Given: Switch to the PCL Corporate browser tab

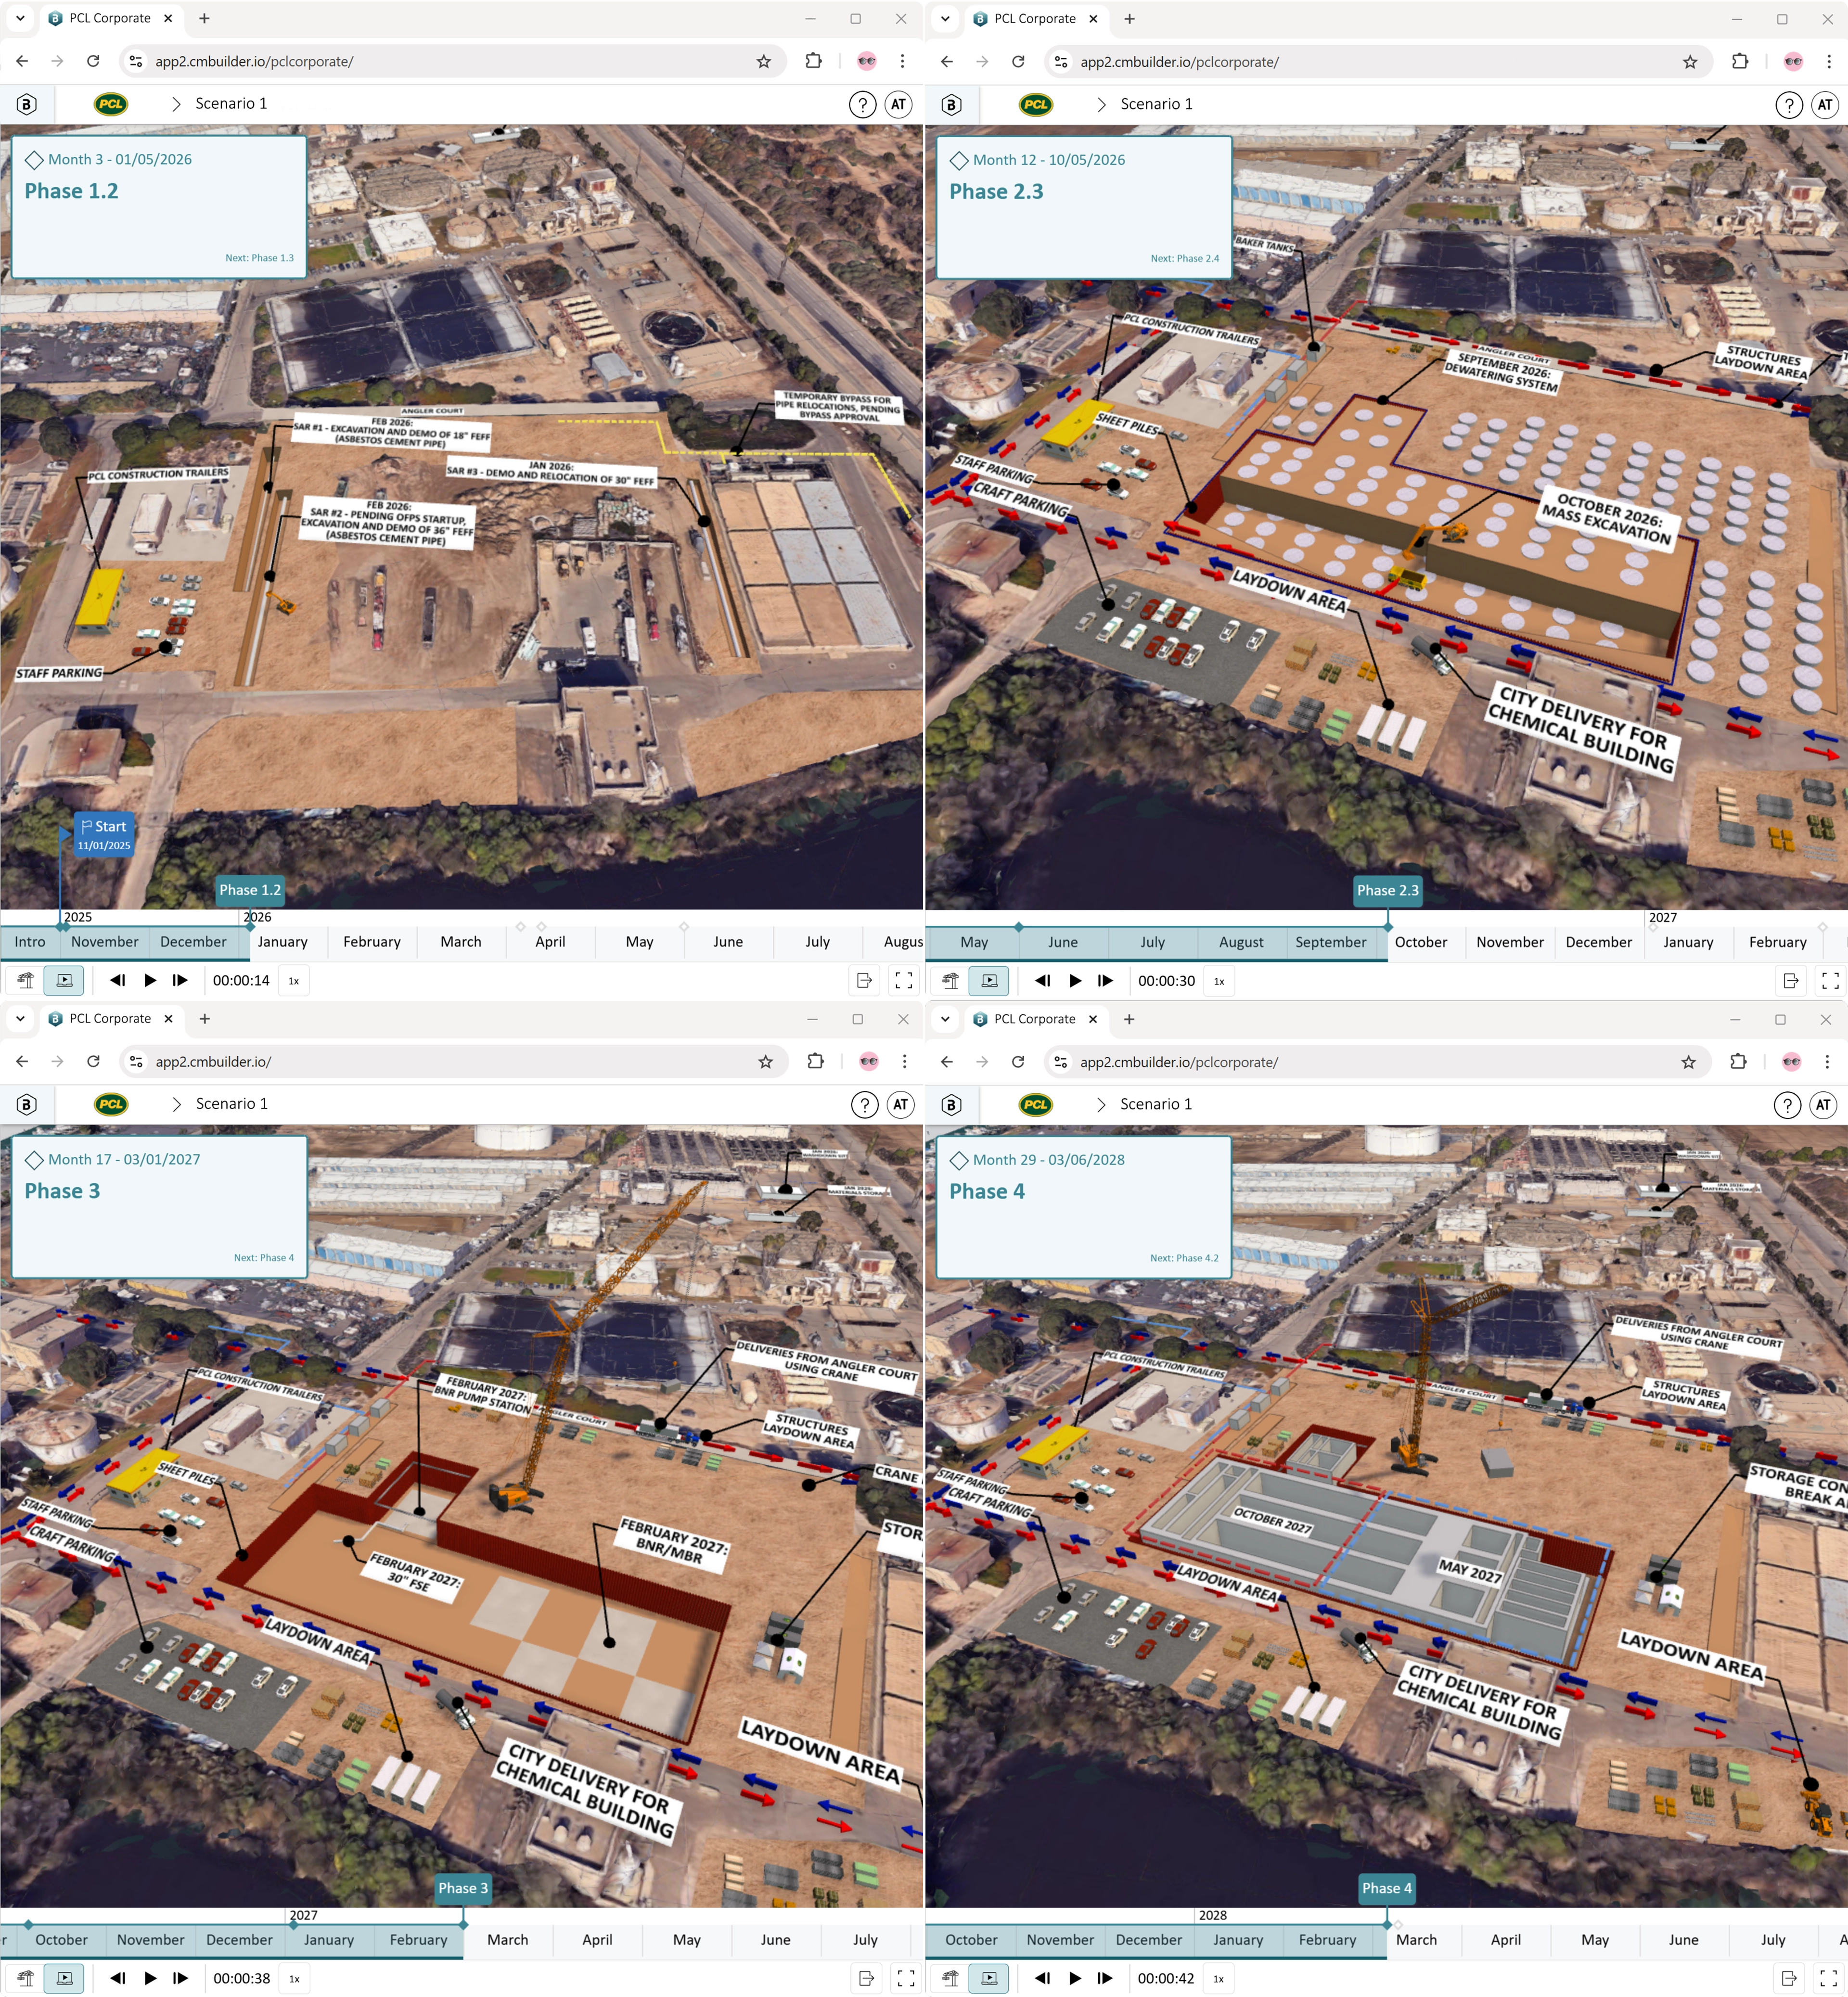Looking at the screenshot, I should pos(110,17).
